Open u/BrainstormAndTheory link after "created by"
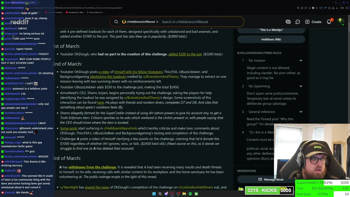Screen dimensions: 350x197 tap(161, 77)
